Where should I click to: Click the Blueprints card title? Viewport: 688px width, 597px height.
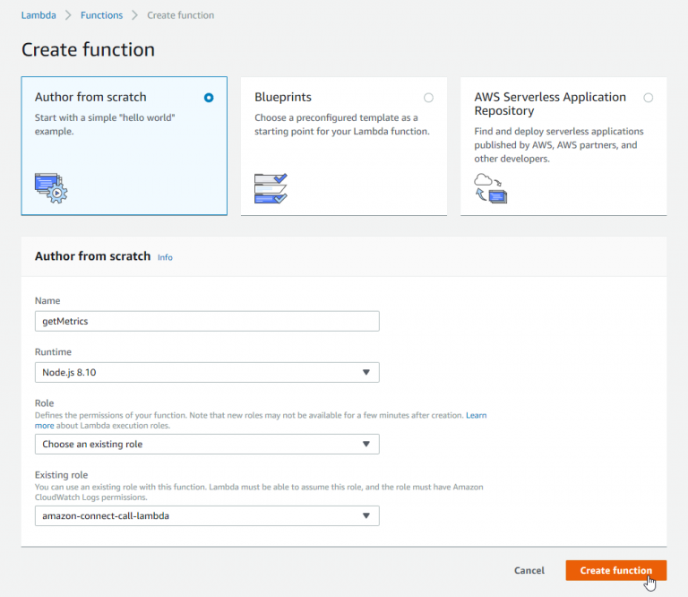[283, 97]
